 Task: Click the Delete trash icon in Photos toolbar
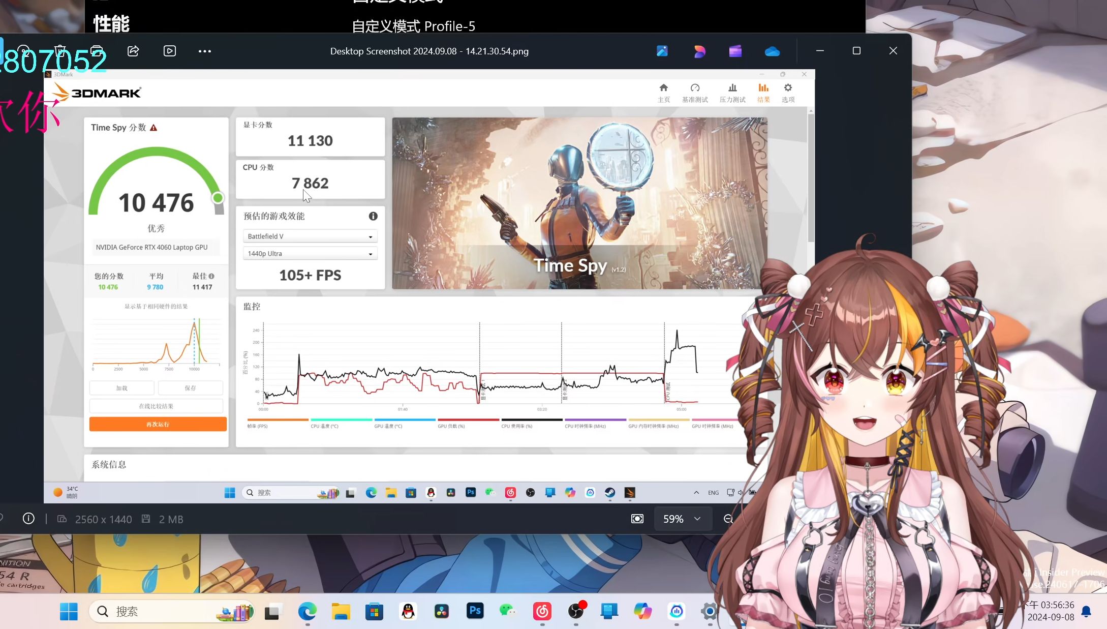(x=60, y=51)
